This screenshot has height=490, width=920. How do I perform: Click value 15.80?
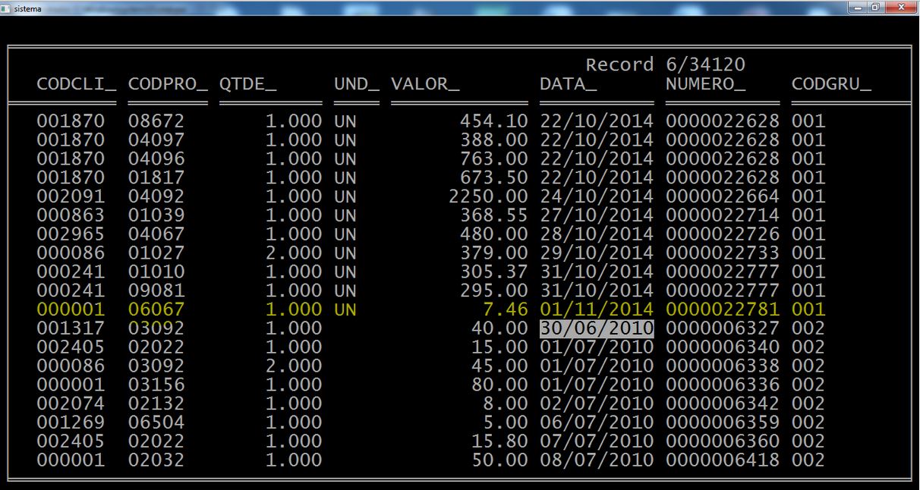[499, 441]
